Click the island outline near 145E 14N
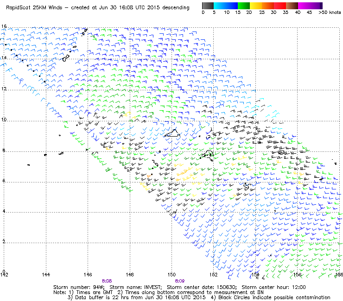The width and height of the screenshot is (343, 301). point(66,58)
